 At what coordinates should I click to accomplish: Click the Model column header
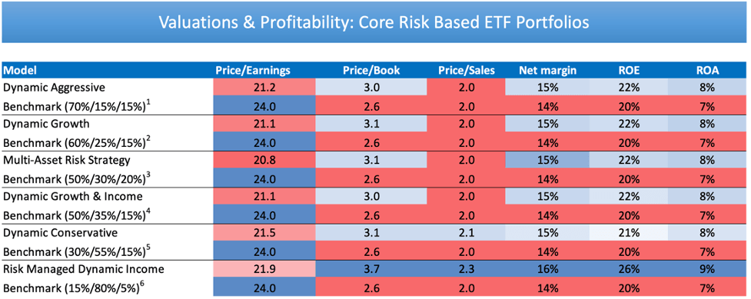pos(20,71)
